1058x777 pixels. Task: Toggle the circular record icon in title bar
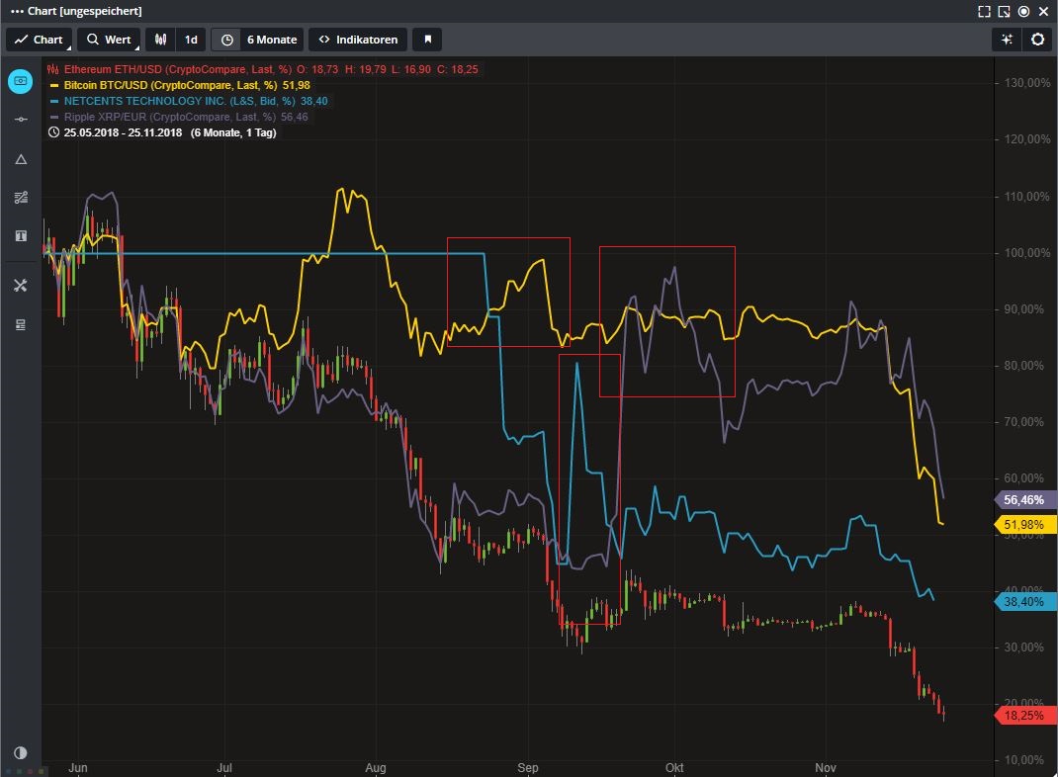(x=1023, y=11)
